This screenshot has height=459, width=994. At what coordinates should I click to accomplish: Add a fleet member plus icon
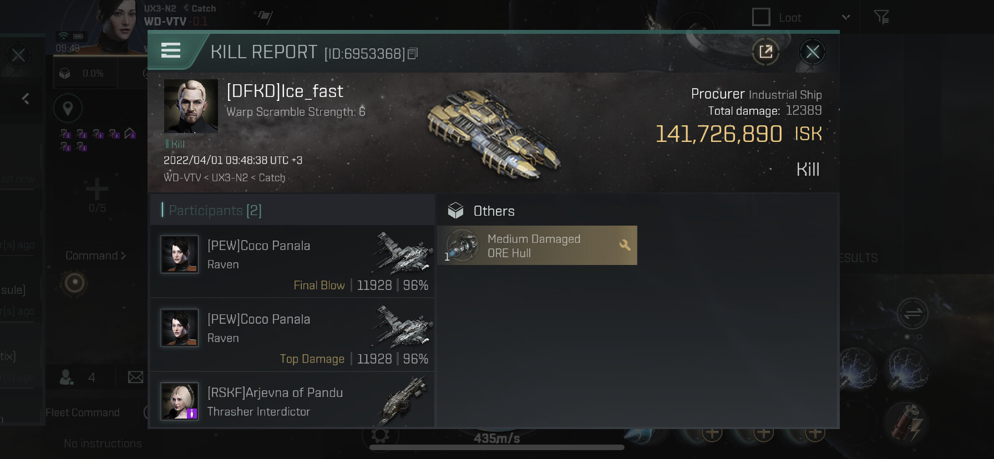(x=97, y=190)
